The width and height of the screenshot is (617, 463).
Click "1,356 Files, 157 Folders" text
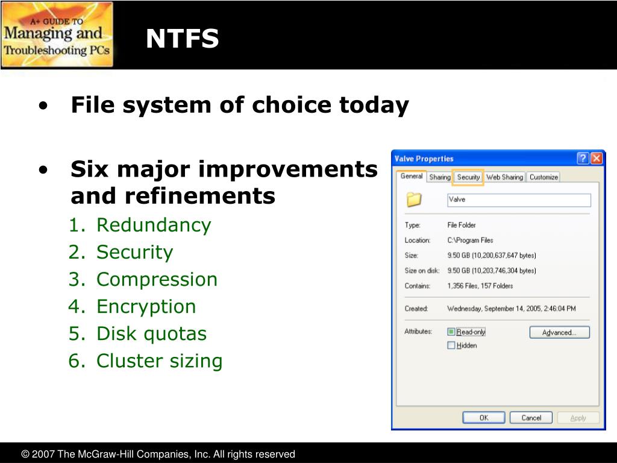tap(480, 286)
